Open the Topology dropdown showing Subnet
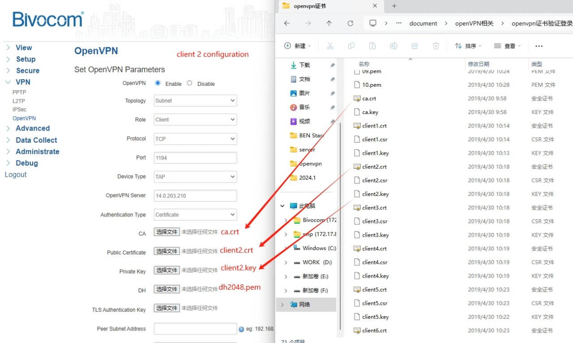The height and width of the screenshot is (343, 573). (195, 100)
